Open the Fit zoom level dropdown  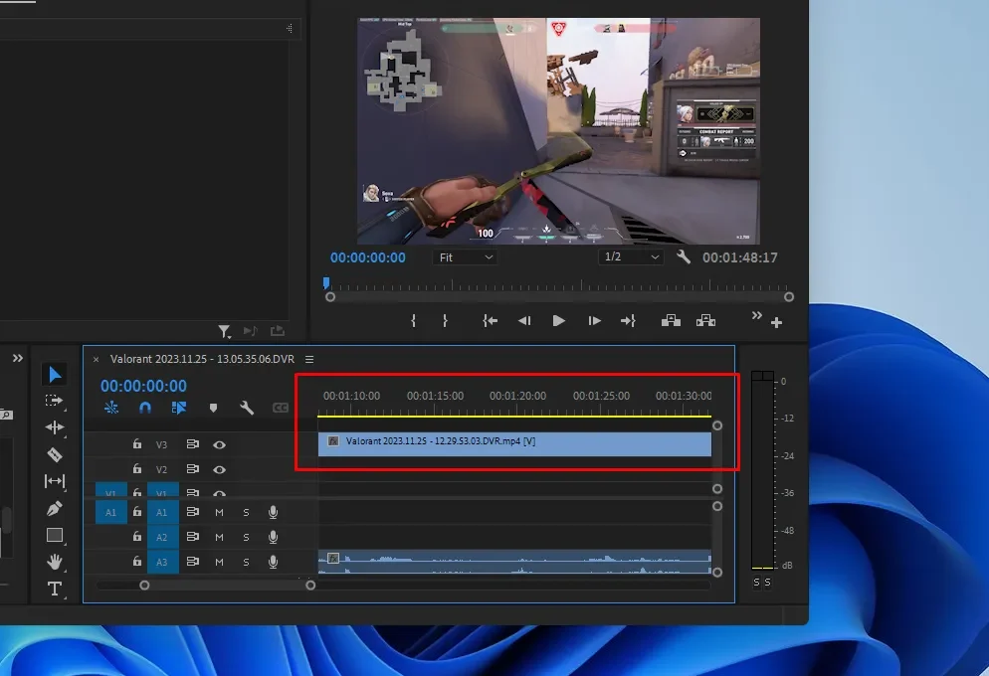[465, 257]
